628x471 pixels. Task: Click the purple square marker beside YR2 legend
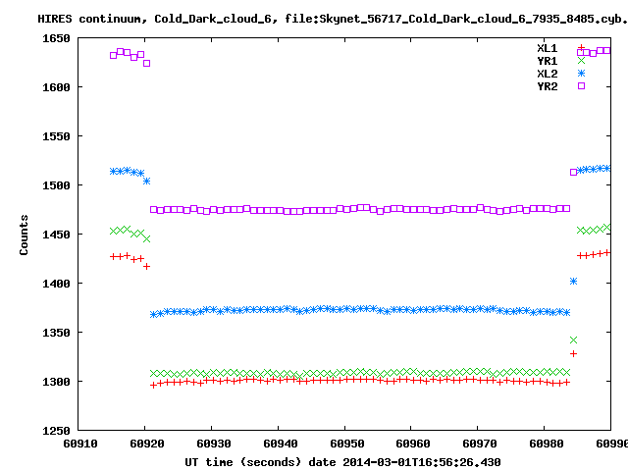click(581, 85)
